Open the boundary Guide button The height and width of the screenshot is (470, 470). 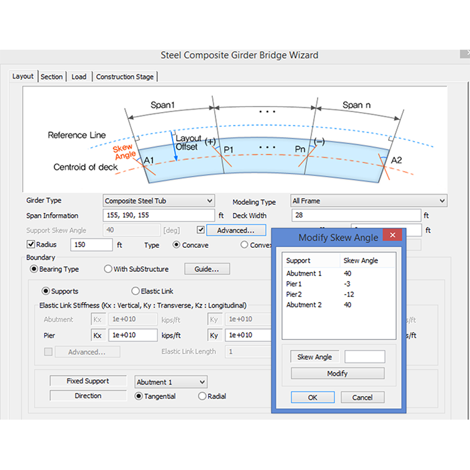(207, 269)
